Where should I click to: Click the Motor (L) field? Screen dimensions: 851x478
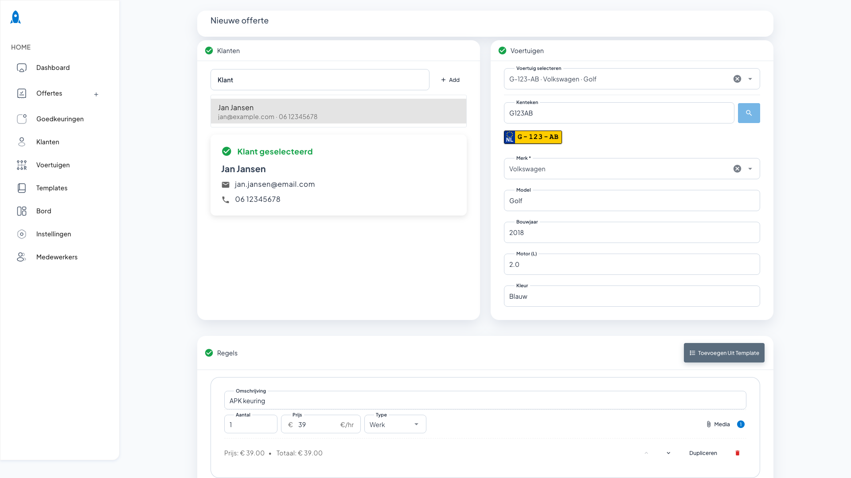coord(632,264)
